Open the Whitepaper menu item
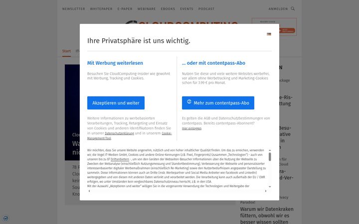359x224 pixels. click(101, 9)
